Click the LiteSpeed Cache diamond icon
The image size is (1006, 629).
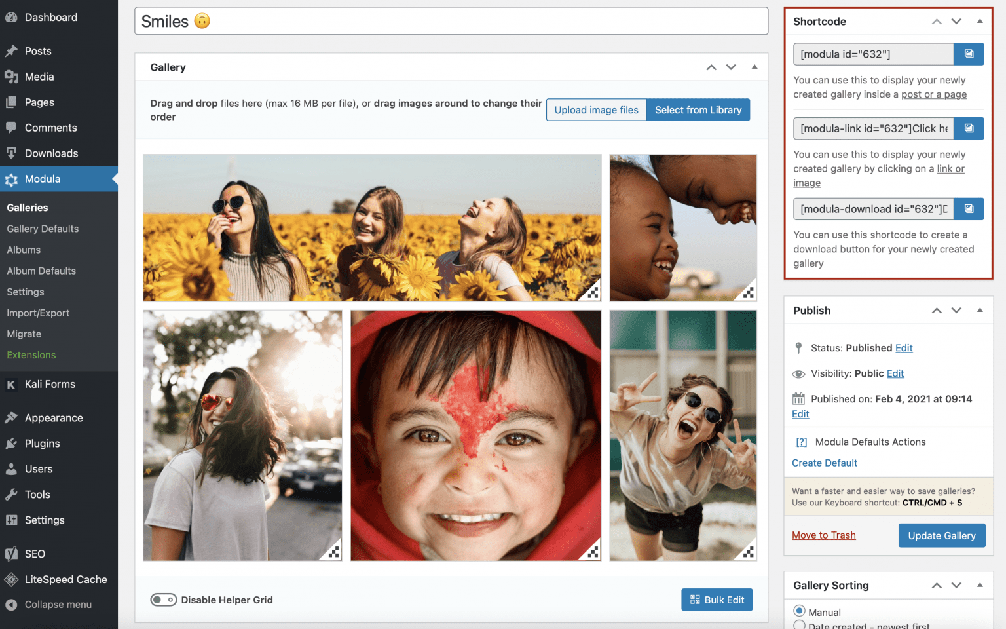pos(11,580)
